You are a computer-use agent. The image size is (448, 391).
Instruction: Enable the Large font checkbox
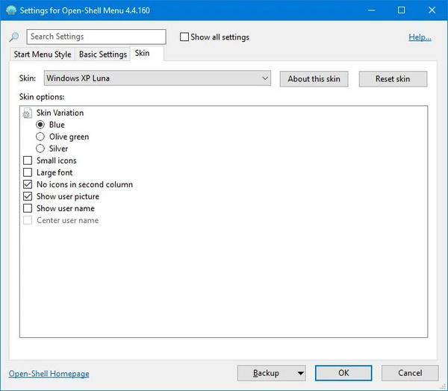click(28, 172)
